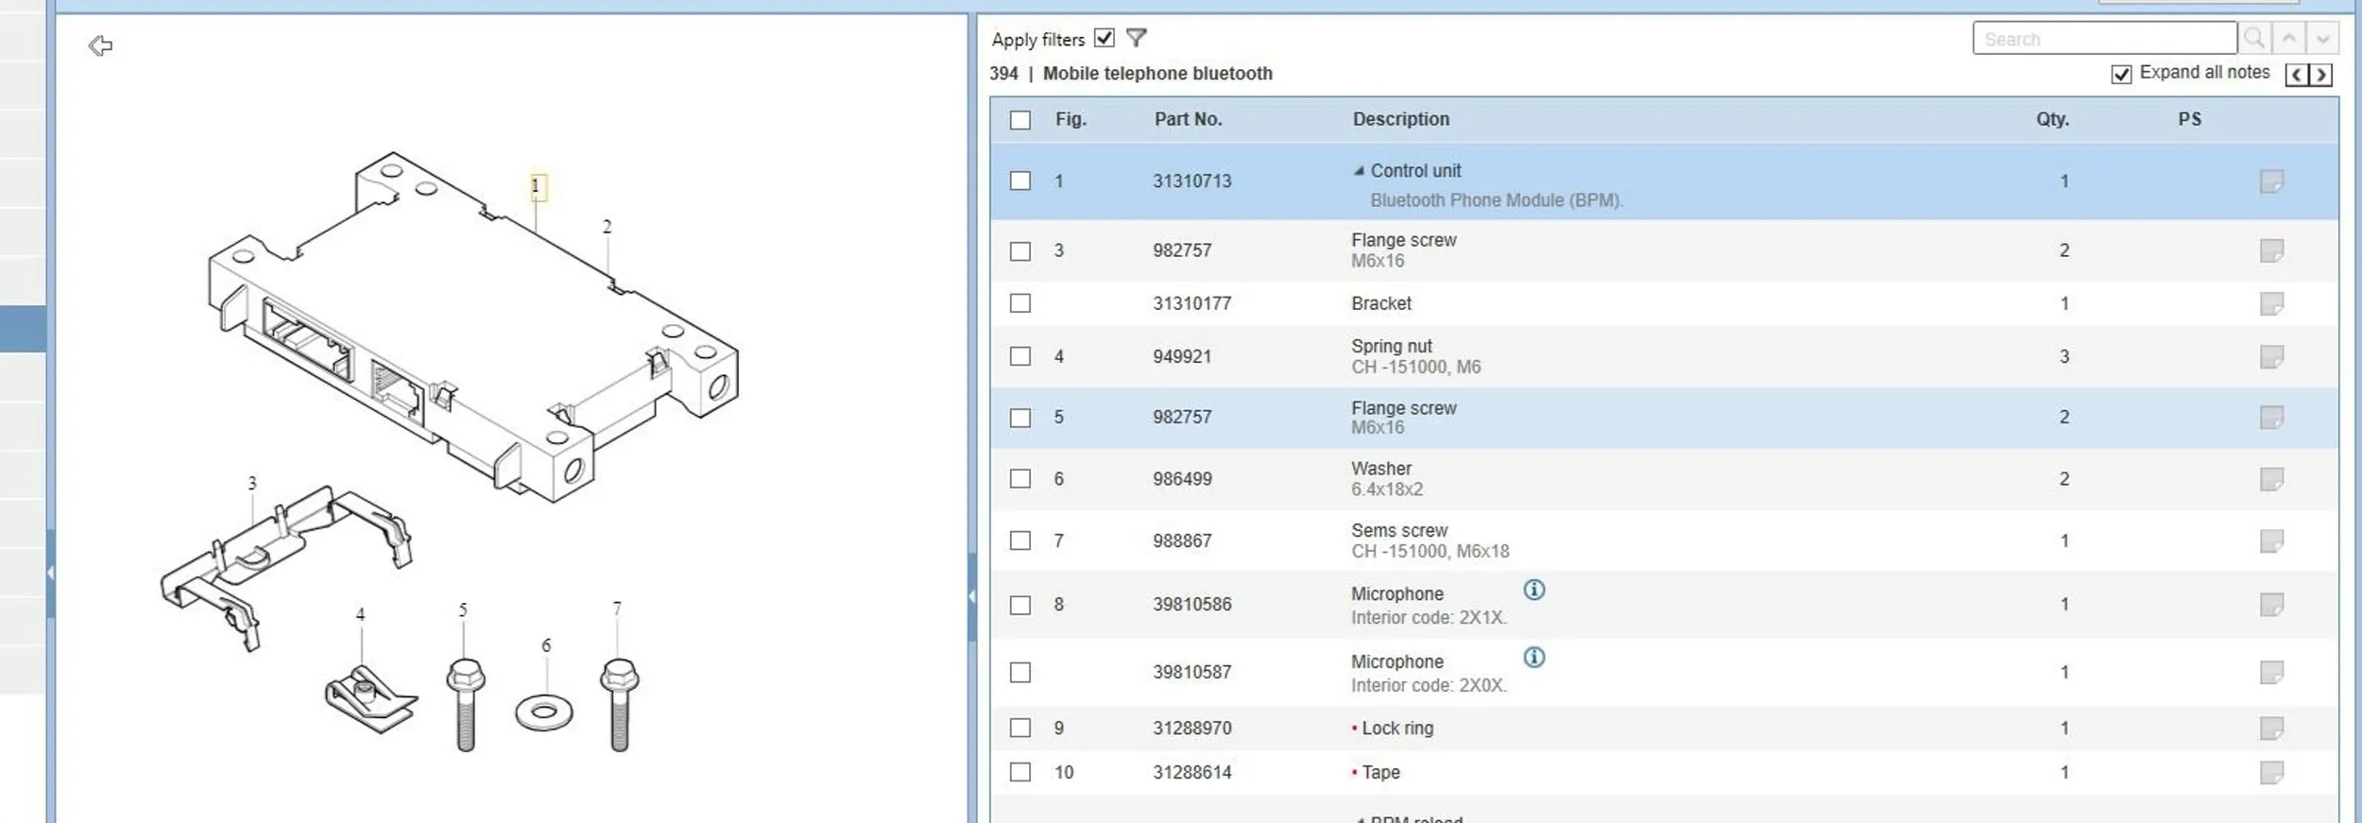Collapse the Control unit row triangle
The width and height of the screenshot is (2362, 823).
click(x=1359, y=171)
